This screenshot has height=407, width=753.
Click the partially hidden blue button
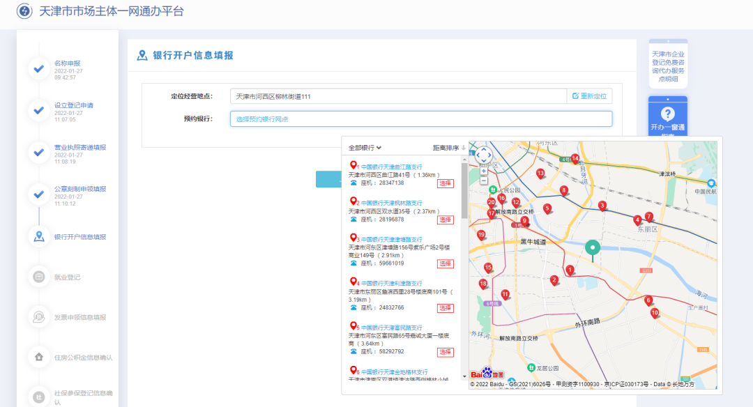coord(328,179)
